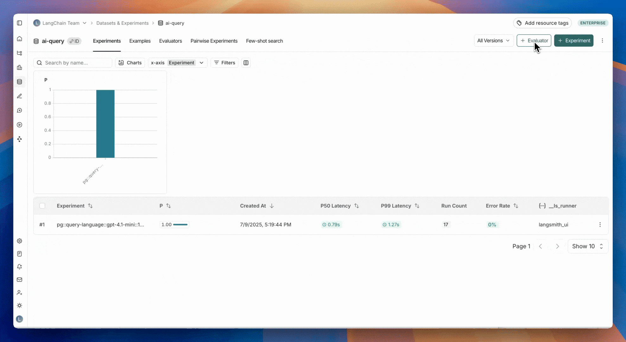Select all experiments header checkbox
The width and height of the screenshot is (626, 342).
click(42, 206)
